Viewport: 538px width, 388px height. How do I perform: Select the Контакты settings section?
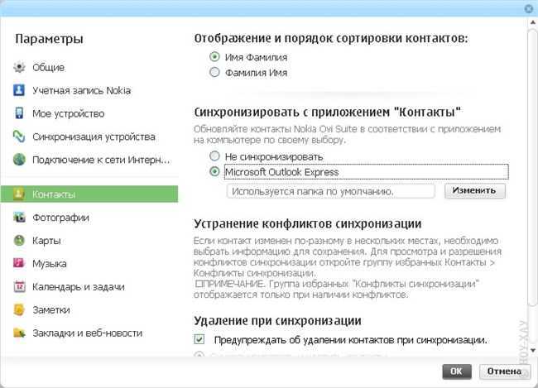coord(89,194)
